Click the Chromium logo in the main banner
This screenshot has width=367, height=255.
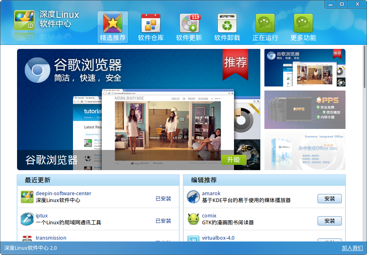point(37,70)
